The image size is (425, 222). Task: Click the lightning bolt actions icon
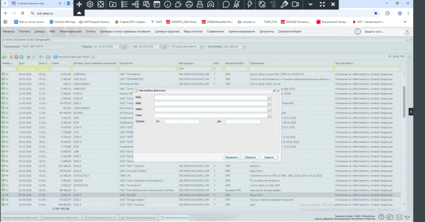[250, 4]
